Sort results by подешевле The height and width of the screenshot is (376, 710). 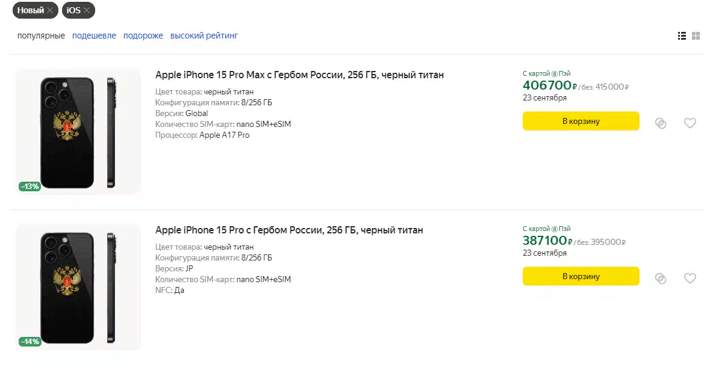tap(94, 35)
